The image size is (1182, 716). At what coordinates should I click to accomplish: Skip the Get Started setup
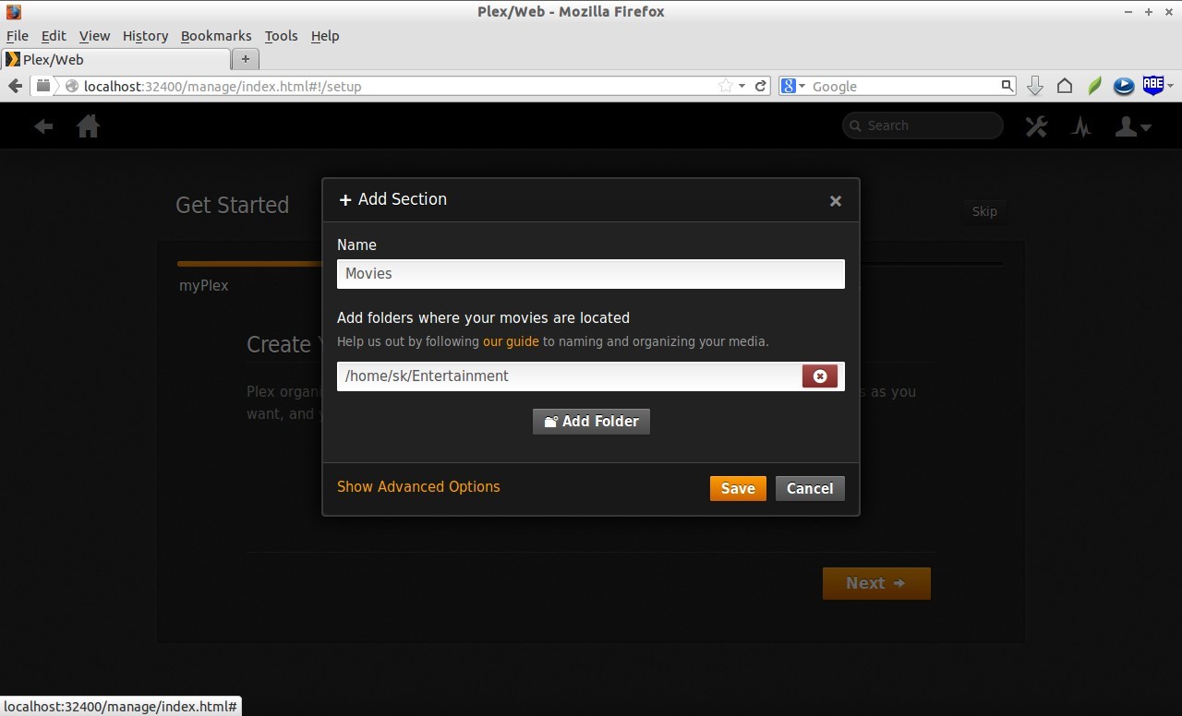click(x=984, y=211)
